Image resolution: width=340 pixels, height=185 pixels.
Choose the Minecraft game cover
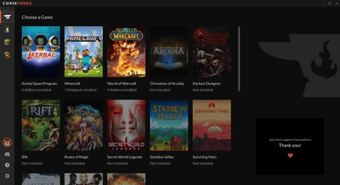click(83, 52)
